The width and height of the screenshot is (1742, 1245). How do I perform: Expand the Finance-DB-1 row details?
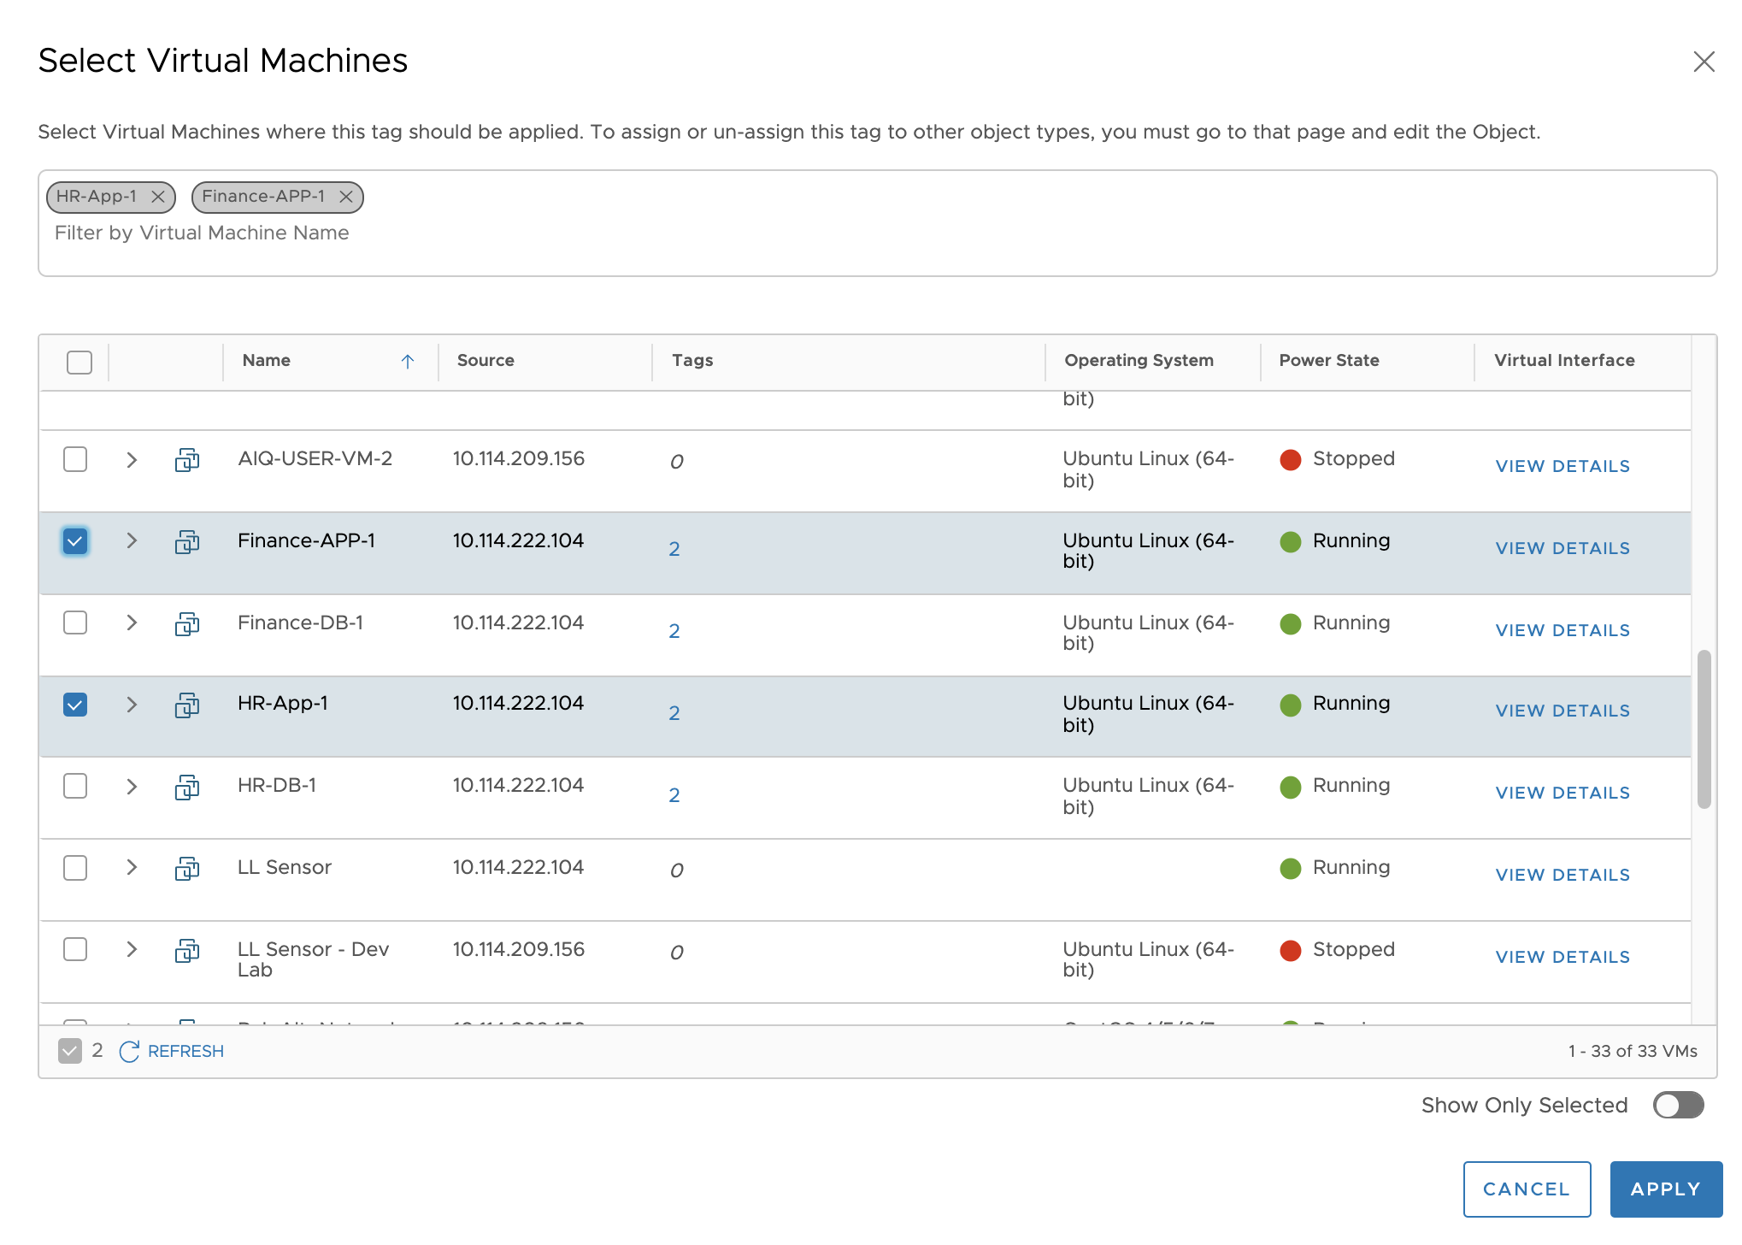click(132, 622)
